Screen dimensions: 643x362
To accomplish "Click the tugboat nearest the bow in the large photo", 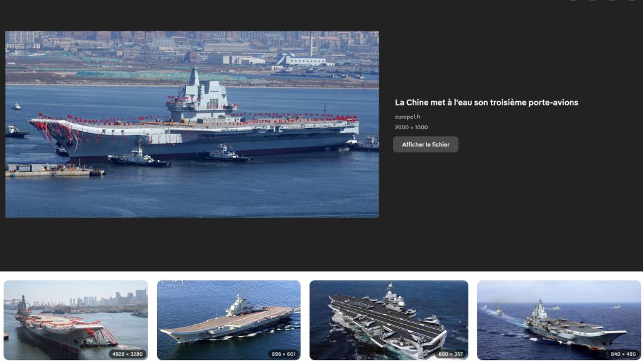I will click(x=138, y=156).
